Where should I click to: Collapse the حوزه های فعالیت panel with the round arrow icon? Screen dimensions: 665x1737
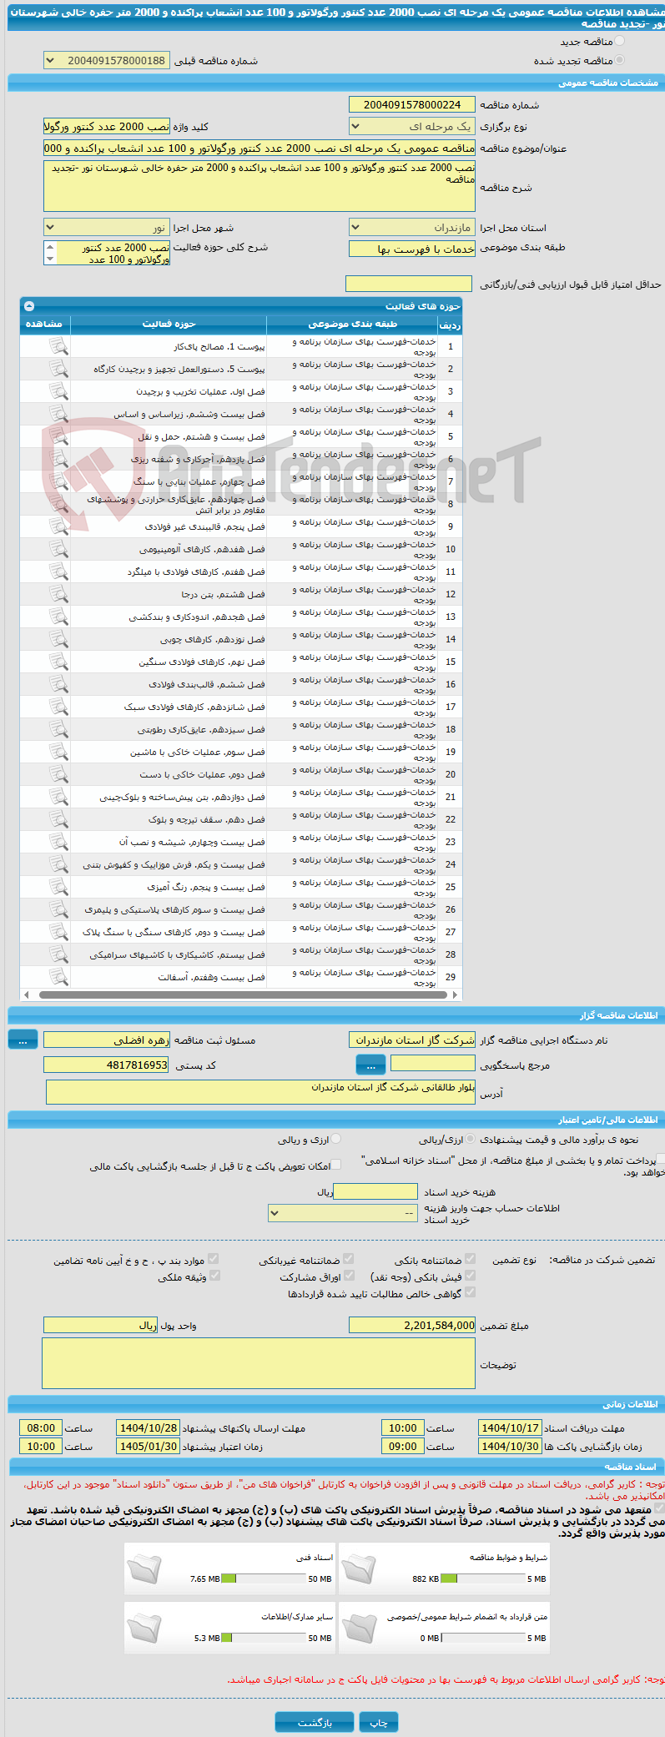[29, 306]
